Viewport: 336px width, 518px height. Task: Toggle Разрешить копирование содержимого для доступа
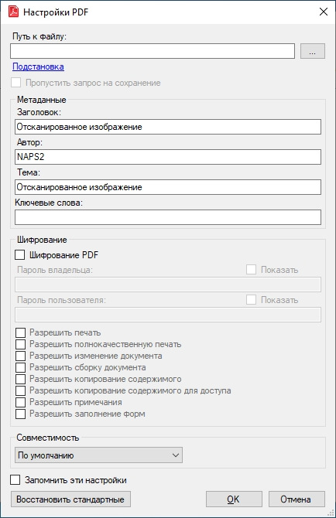coord(20,390)
